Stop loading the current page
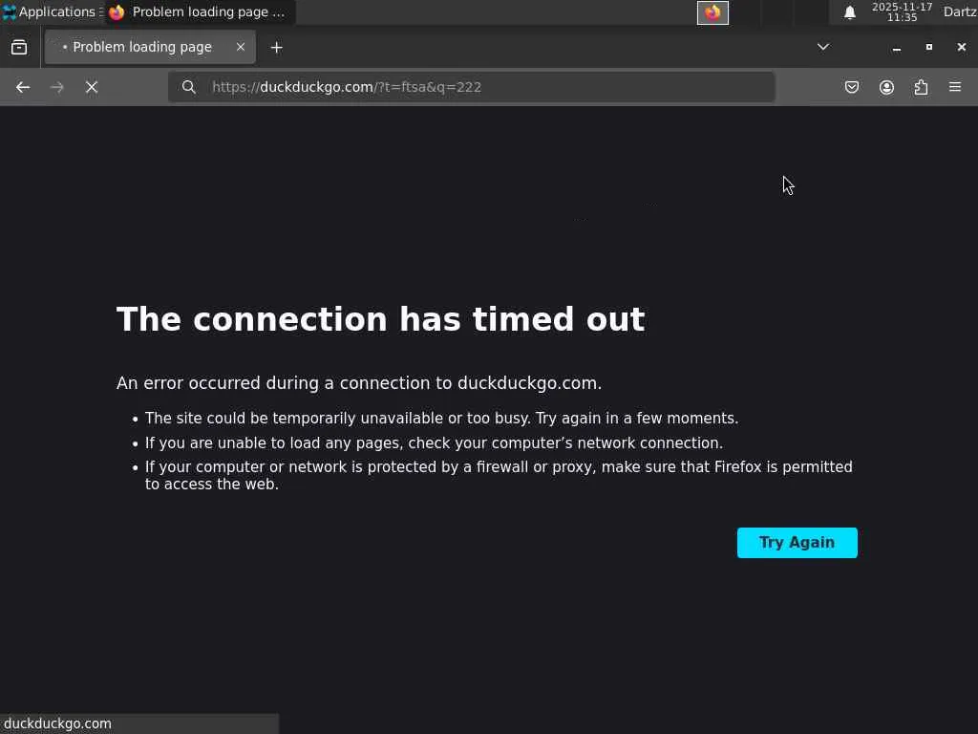This screenshot has width=978, height=734. [92, 87]
